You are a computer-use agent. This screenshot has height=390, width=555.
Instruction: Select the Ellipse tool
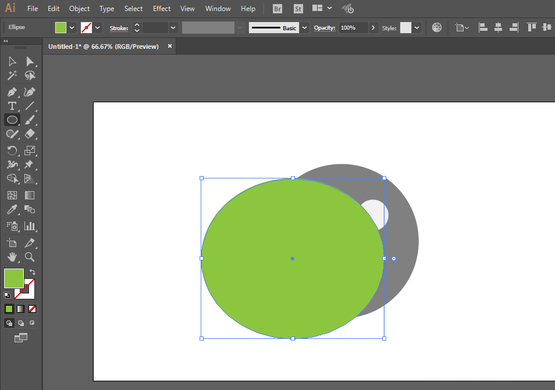point(12,120)
